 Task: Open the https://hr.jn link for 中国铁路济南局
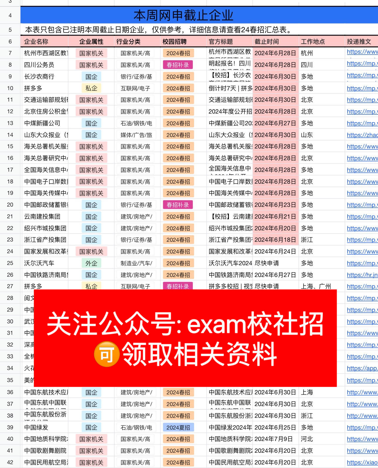362,275
